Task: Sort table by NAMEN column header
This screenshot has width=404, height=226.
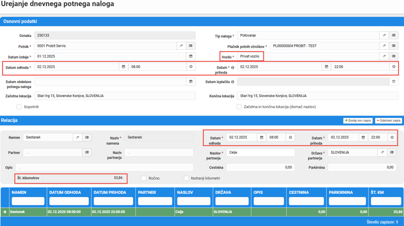Action: pyautogui.click(x=19, y=193)
